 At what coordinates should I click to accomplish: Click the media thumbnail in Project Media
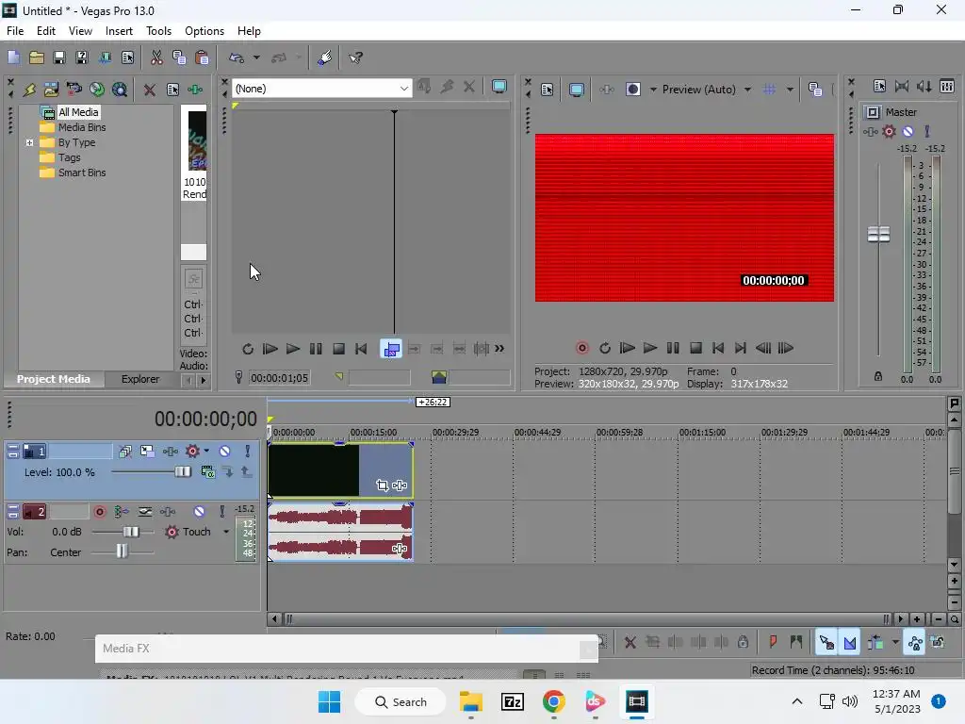pos(197,141)
